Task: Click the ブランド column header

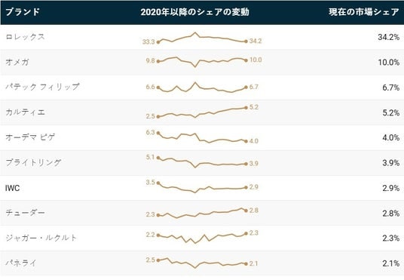Action: click(23, 12)
